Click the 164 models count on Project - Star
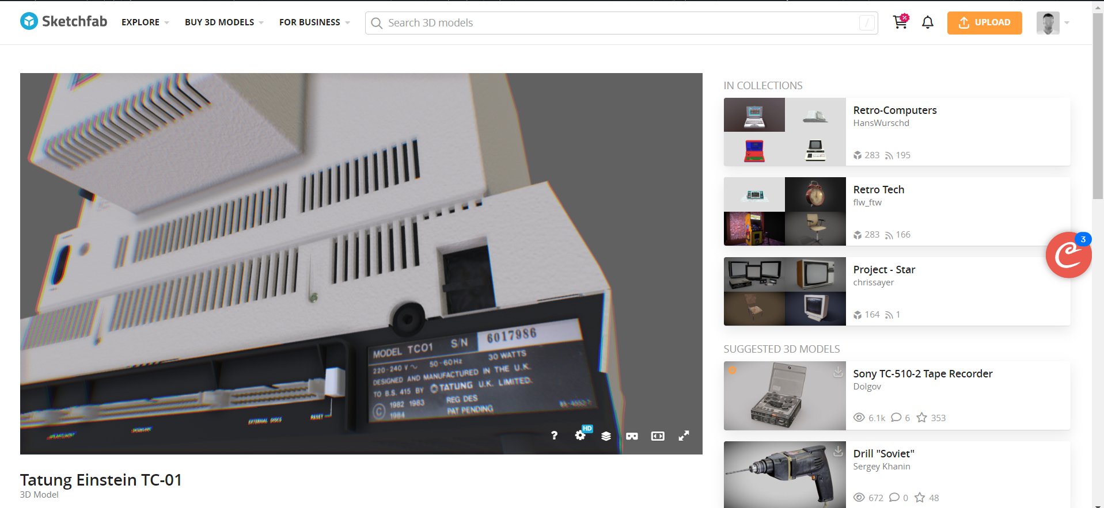The height and width of the screenshot is (508, 1104). coord(867,315)
